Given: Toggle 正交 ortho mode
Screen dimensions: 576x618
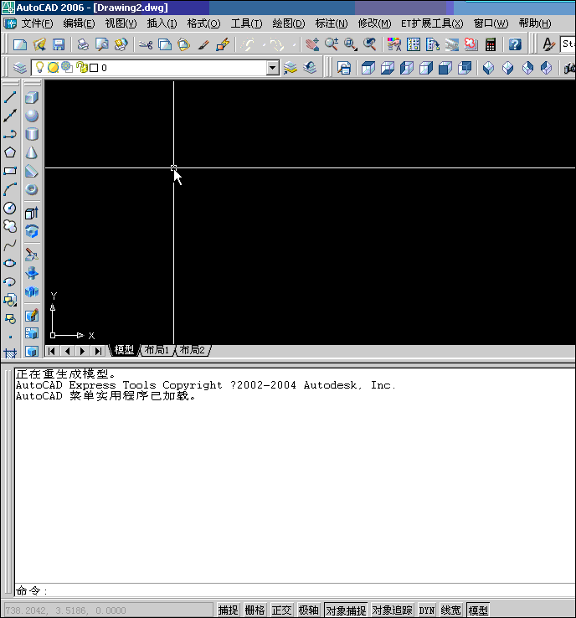Looking at the screenshot, I should (x=281, y=610).
